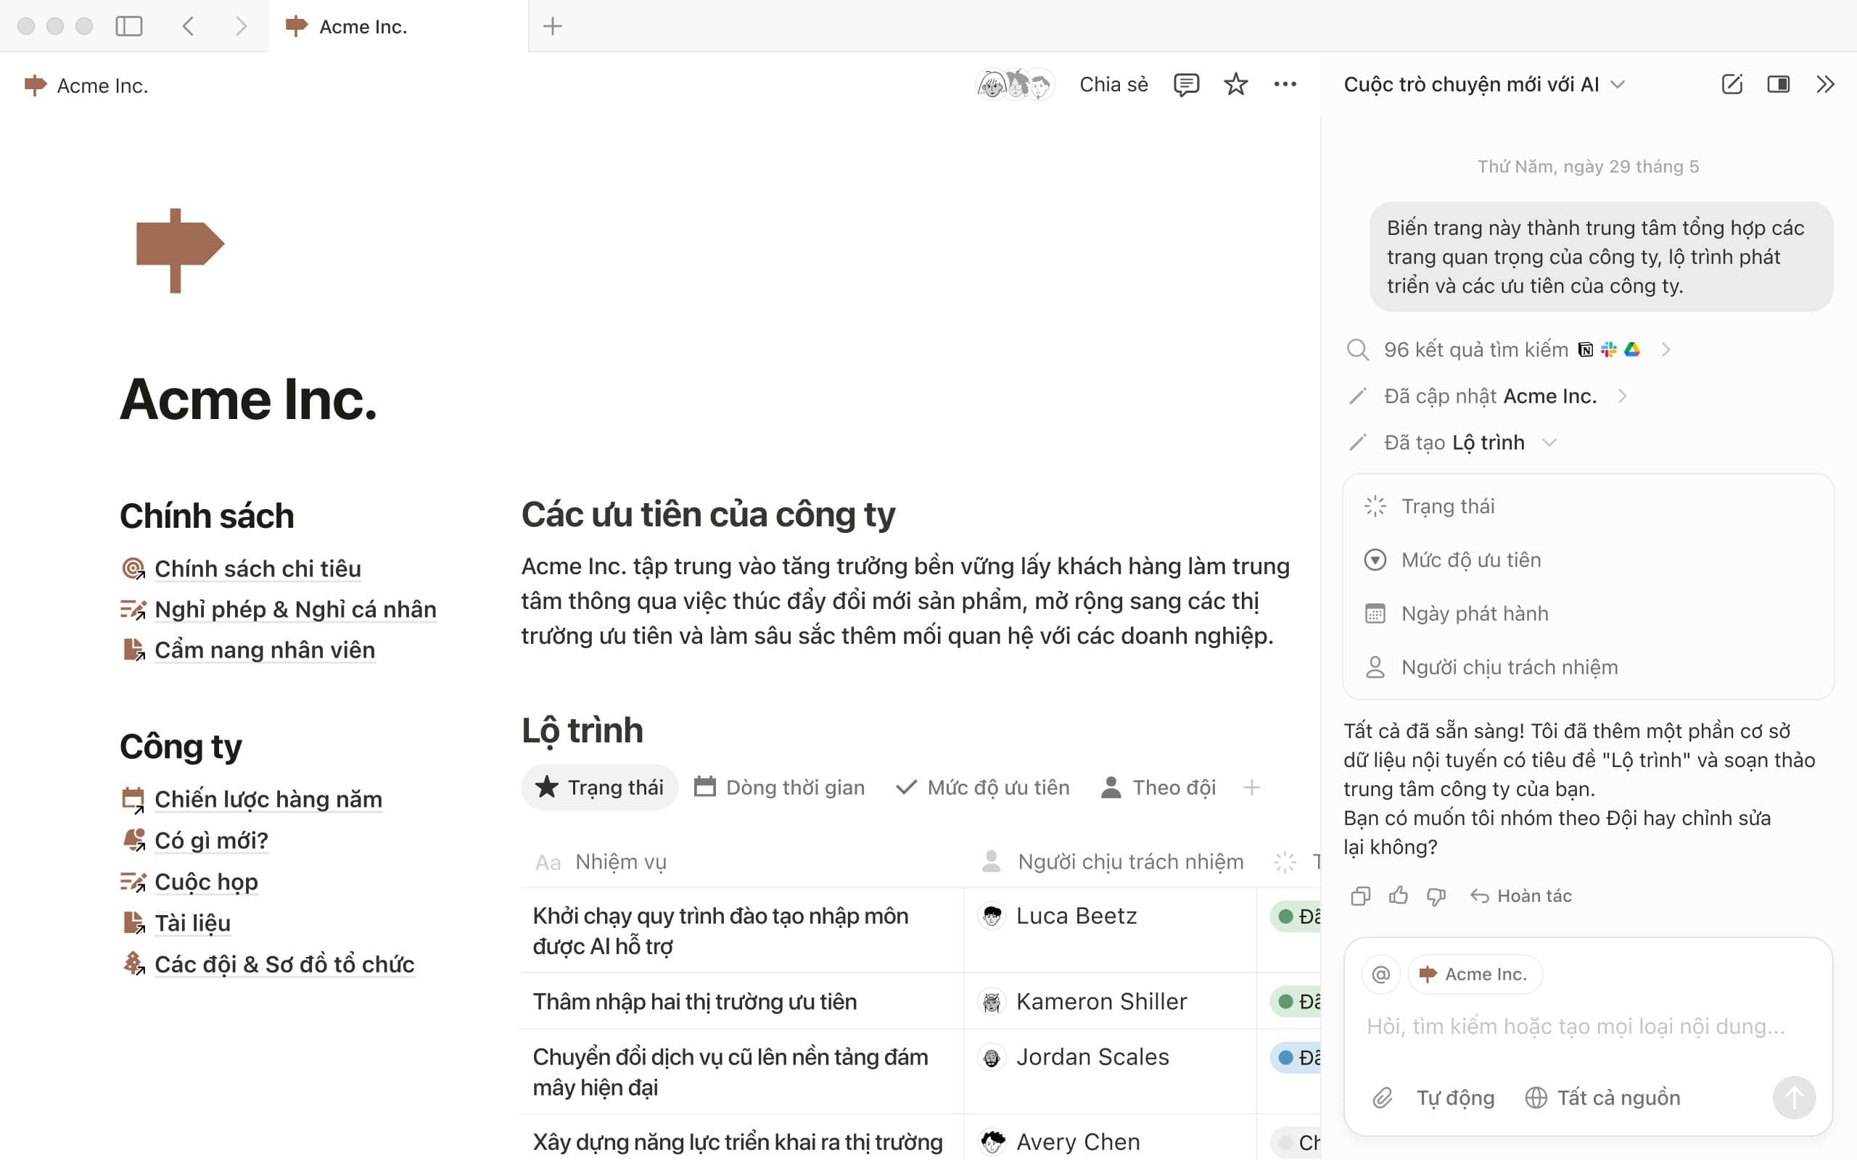
Task: Give the AI response a thumbs down
Action: coord(1436,896)
